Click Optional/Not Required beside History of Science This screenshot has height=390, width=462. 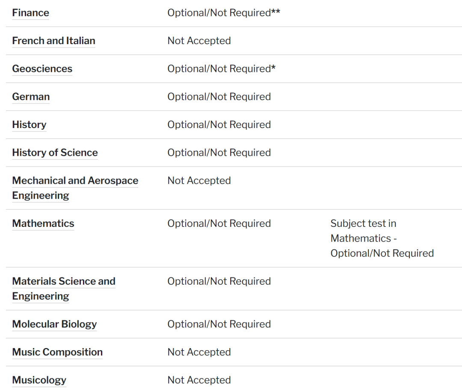[219, 152]
